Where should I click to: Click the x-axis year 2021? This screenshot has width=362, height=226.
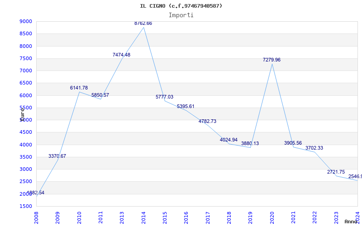(x=293, y=218)
